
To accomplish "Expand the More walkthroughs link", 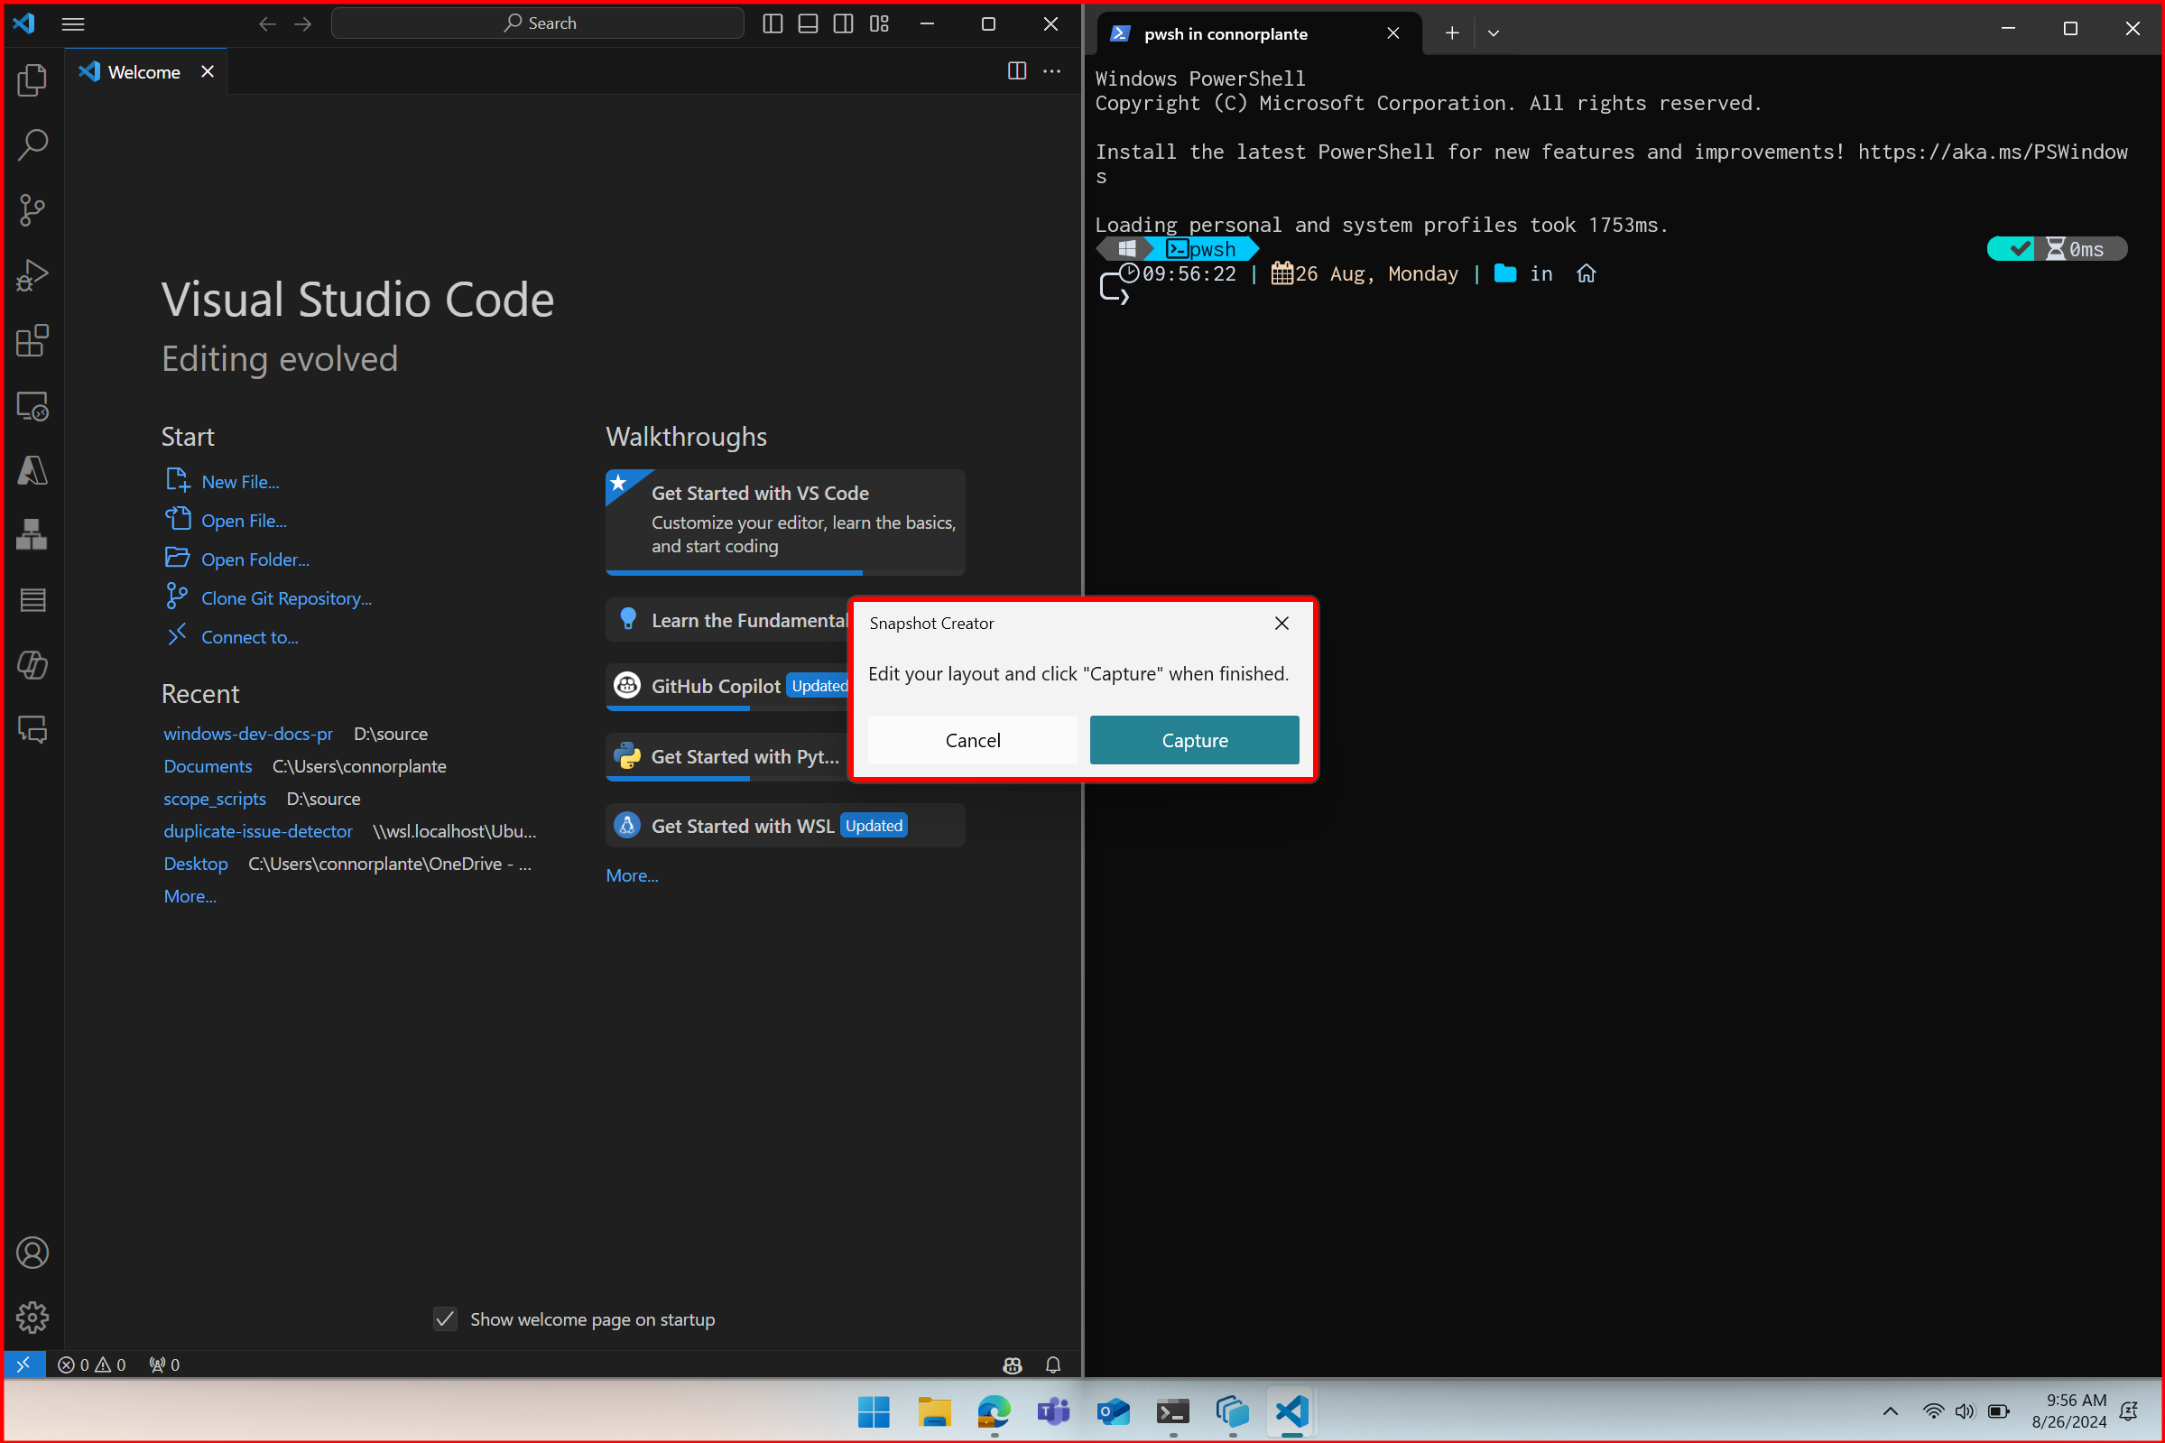I will point(631,874).
